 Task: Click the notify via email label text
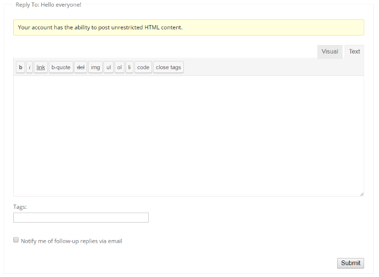coord(72,241)
